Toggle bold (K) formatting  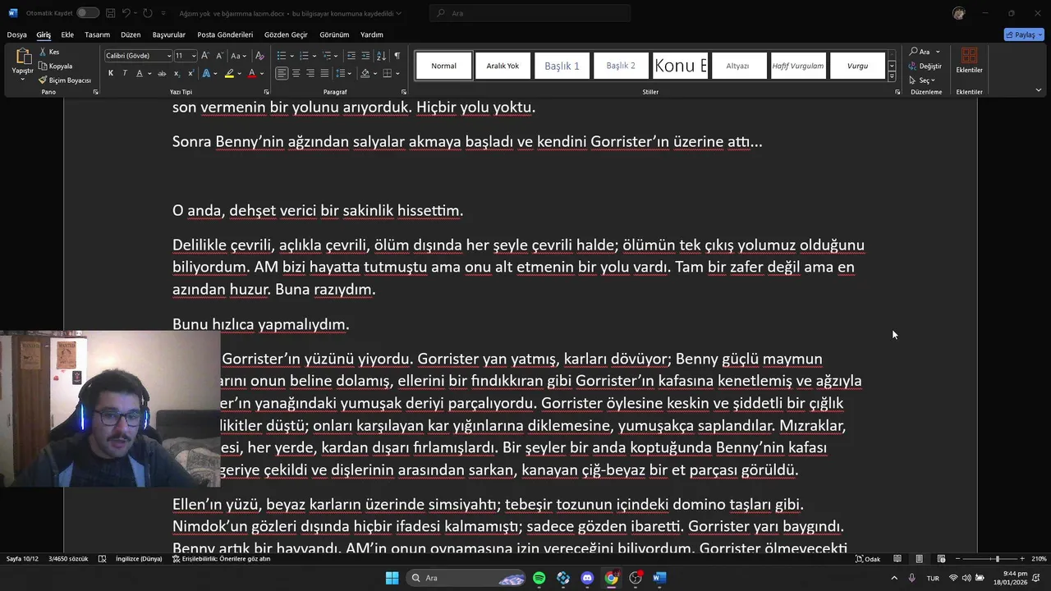tap(111, 73)
